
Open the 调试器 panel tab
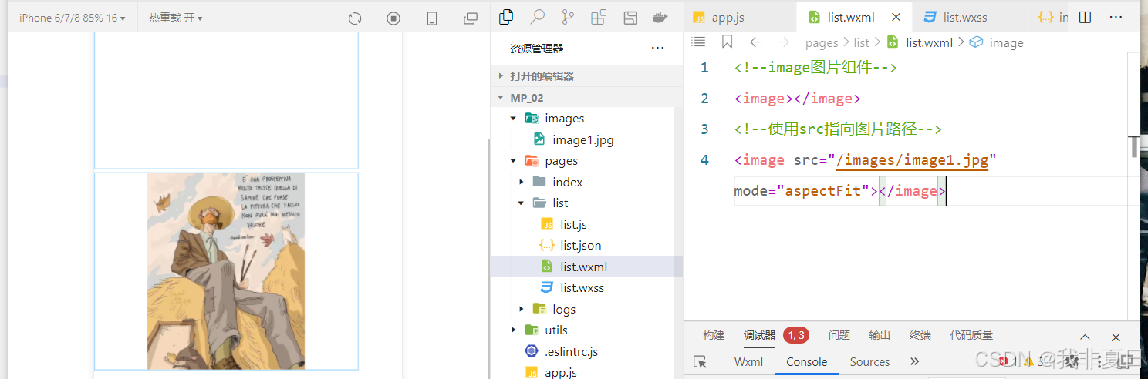[759, 336]
